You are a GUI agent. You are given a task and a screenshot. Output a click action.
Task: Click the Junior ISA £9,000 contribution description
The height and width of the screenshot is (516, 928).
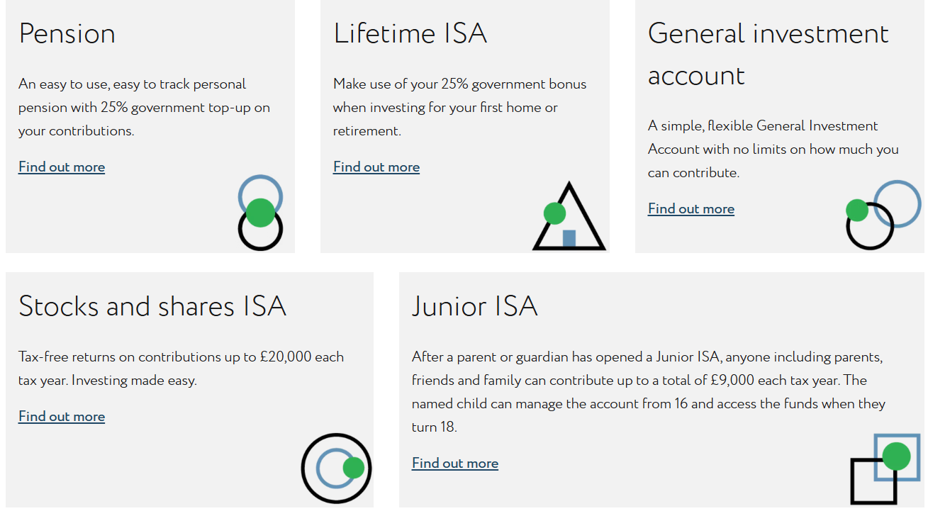pyautogui.click(x=649, y=392)
